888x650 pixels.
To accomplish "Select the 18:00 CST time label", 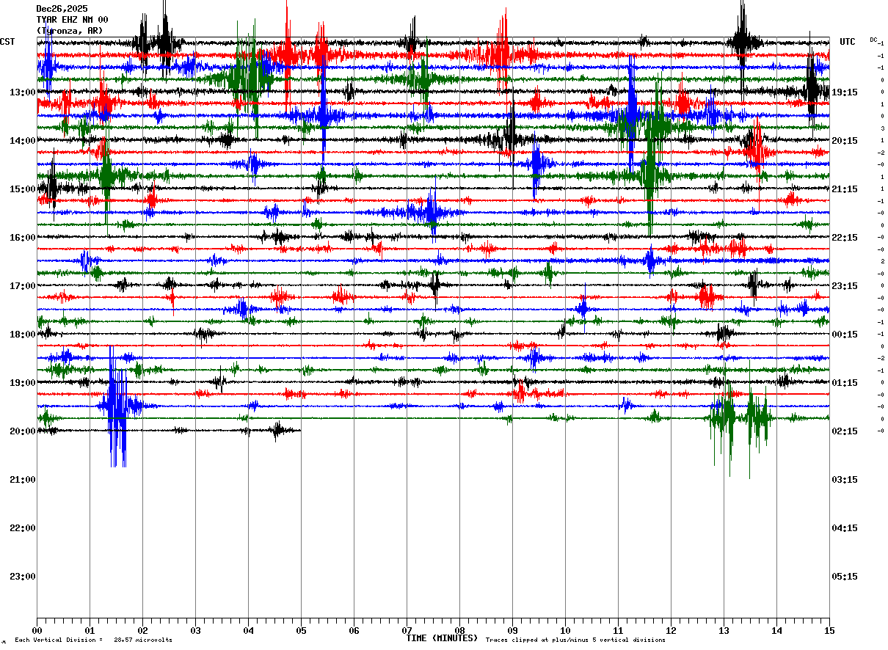I will pos(22,335).
